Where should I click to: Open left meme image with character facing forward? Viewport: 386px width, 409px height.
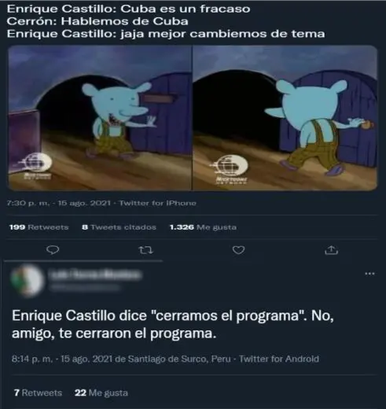point(100,118)
